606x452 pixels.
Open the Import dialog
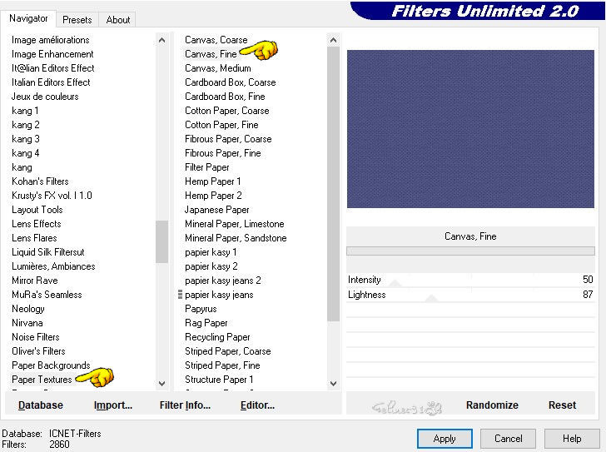point(113,405)
